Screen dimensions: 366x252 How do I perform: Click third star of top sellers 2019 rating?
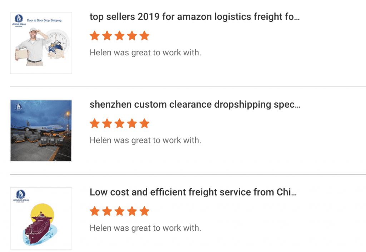[119, 36]
